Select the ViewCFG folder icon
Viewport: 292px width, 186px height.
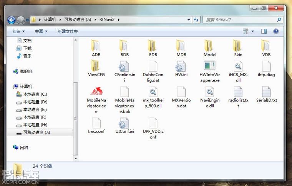(x=96, y=66)
